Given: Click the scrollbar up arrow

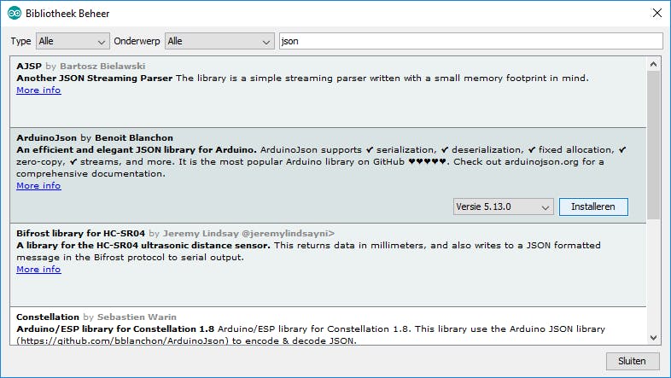Looking at the screenshot, I should pos(654,64).
